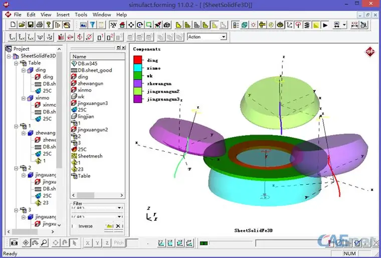Toggle the Y constraint button

[x=97, y=242]
